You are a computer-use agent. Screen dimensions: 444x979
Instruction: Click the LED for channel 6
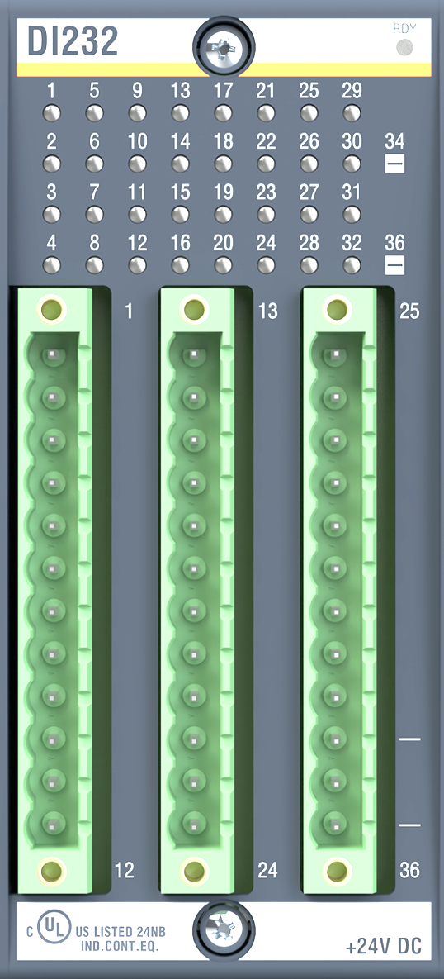point(94,164)
